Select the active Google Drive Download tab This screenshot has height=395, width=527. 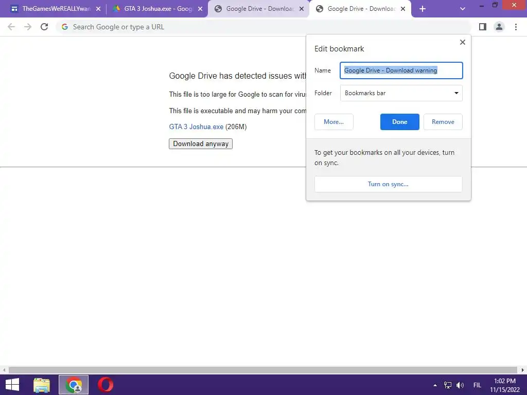[360, 9]
